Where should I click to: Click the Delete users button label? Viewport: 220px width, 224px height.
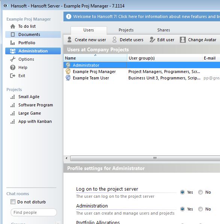pos(131,40)
